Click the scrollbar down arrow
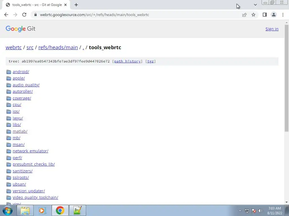 coord(286,202)
